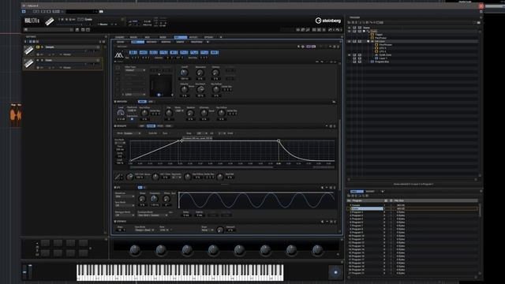Collapse the Grain program tree node
This screenshot has width=505, height=284.
point(364,32)
